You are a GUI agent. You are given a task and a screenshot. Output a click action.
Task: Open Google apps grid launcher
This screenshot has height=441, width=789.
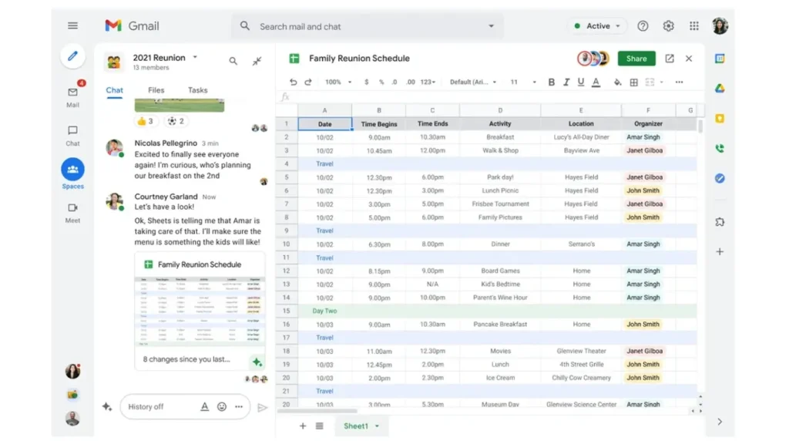point(694,26)
